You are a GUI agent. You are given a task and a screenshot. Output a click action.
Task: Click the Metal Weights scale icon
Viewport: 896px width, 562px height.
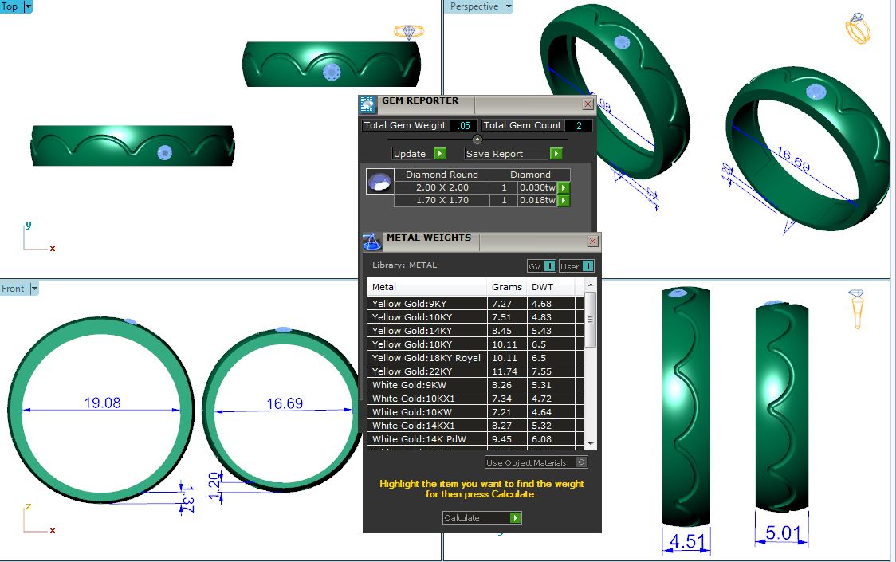(x=371, y=242)
